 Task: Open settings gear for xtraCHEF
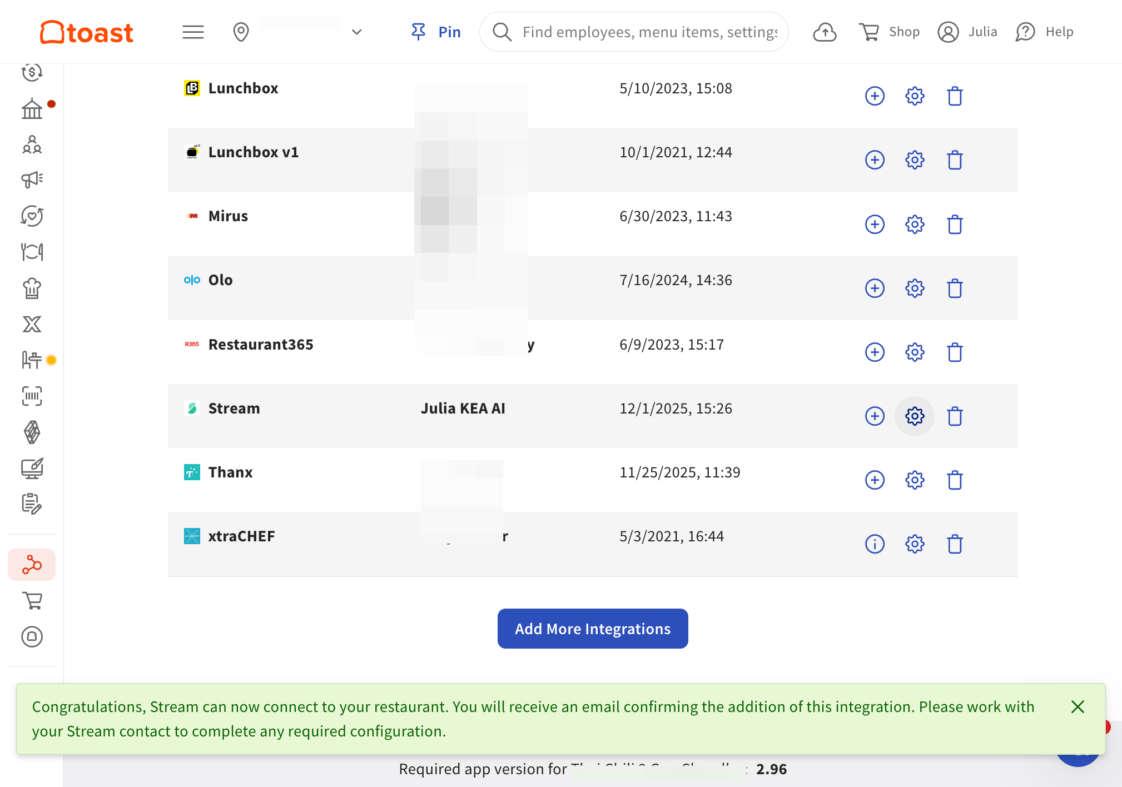click(915, 544)
